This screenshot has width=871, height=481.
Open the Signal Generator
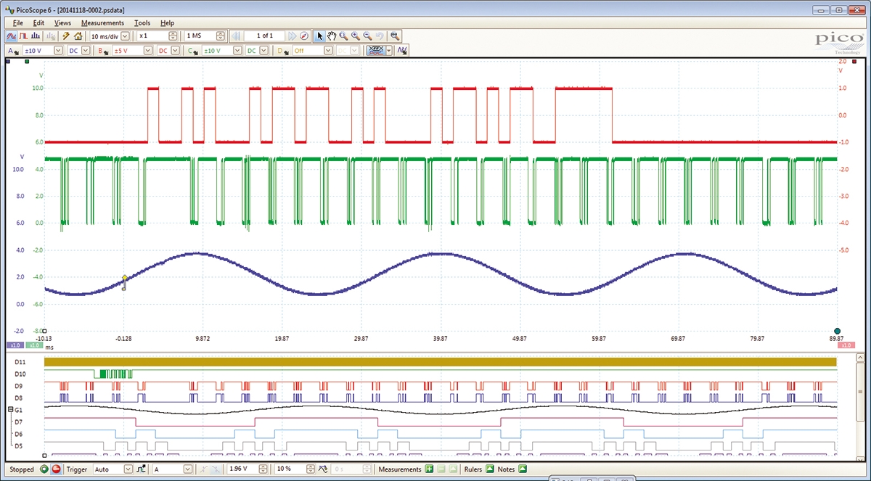(65, 36)
